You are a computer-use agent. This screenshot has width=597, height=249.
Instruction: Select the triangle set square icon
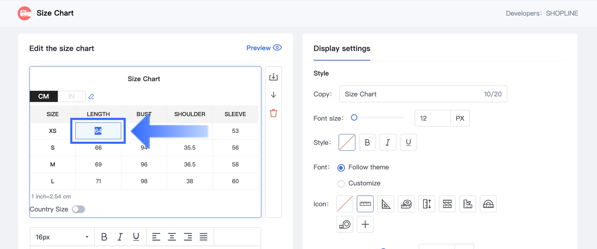386,204
